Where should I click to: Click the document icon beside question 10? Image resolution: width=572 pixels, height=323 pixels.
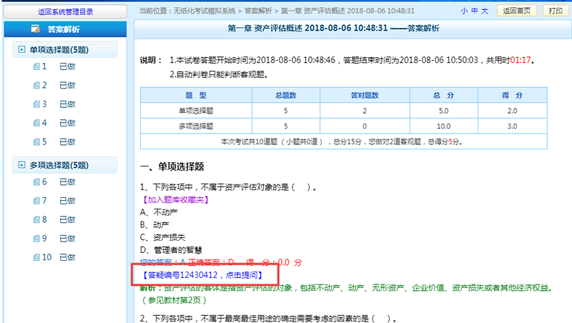pos(36,258)
